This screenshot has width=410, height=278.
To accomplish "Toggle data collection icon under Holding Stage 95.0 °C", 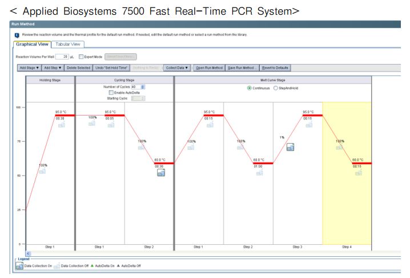I will point(62,125).
